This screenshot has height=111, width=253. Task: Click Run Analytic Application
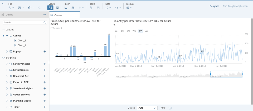pyautogui.click(x=235, y=6)
